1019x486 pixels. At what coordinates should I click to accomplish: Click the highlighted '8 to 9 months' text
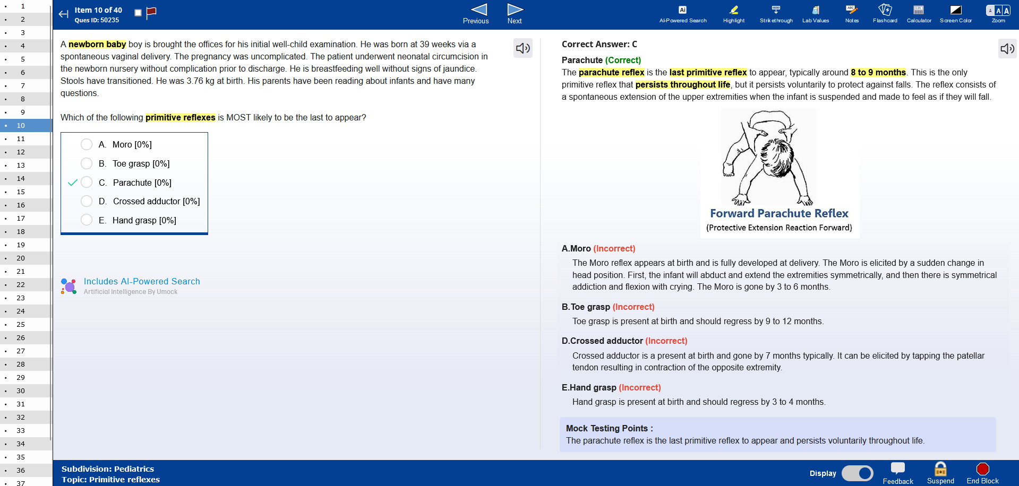click(x=878, y=72)
